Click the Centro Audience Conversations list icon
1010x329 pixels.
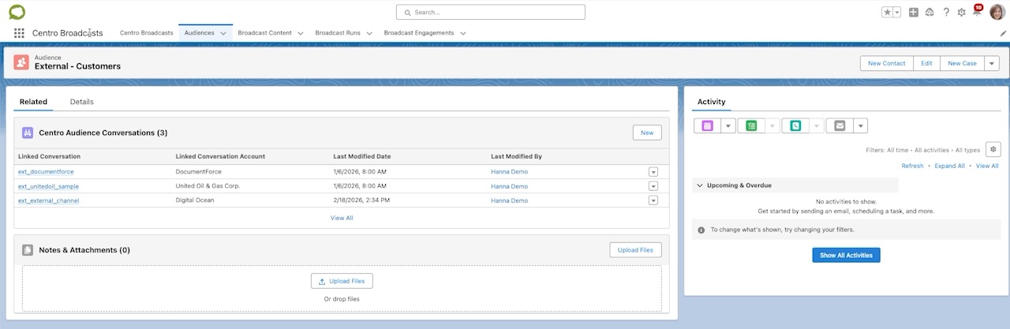(x=28, y=133)
